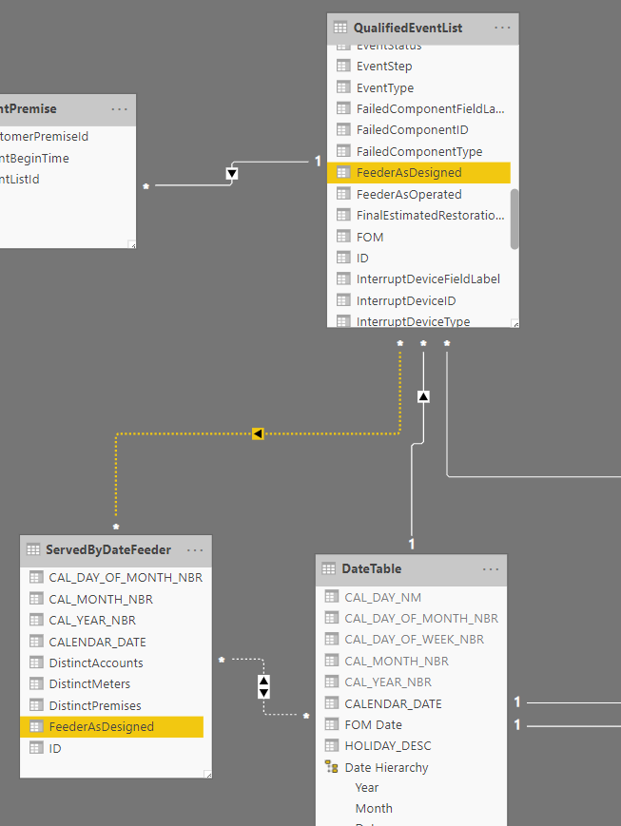Open ServedByDateFeeder table options (ellipsis)
This screenshot has width=621, height=826.
point(195,550)
